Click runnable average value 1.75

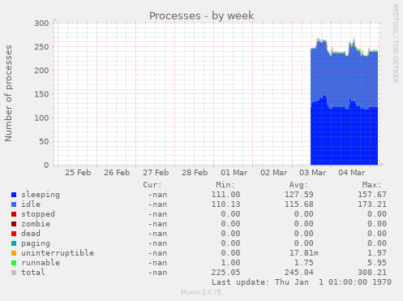coord(304,263)
